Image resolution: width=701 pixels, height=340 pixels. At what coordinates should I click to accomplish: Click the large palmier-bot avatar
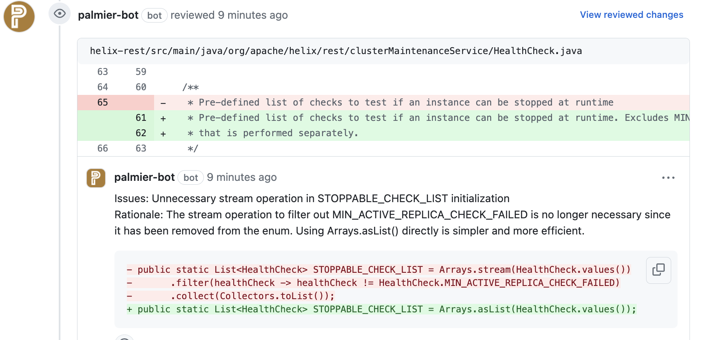[x=19, y=17]
